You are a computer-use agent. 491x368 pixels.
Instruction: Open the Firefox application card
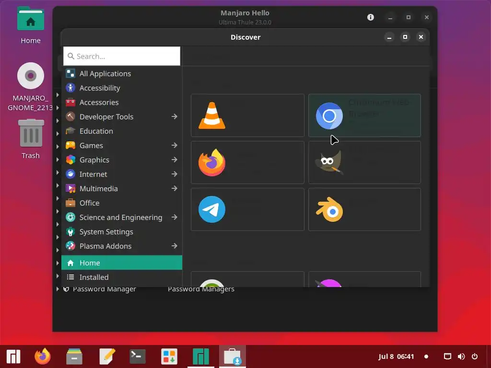pyautogui.click(x=247, y=162)
